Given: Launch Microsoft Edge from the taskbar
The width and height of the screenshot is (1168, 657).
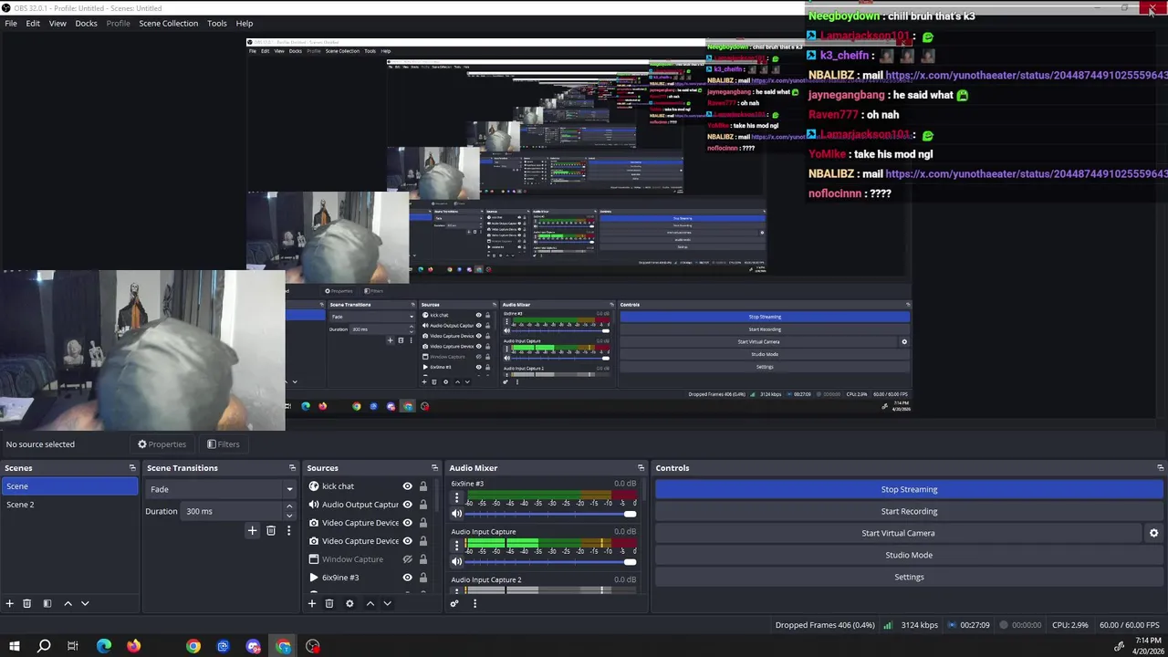Looking at the screenshot, I should click(x=103, y=646).
